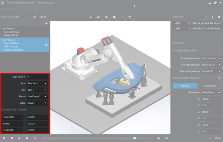Expand the Joint list section
This screenshot has height=142, width=223.
click(219, 43)
